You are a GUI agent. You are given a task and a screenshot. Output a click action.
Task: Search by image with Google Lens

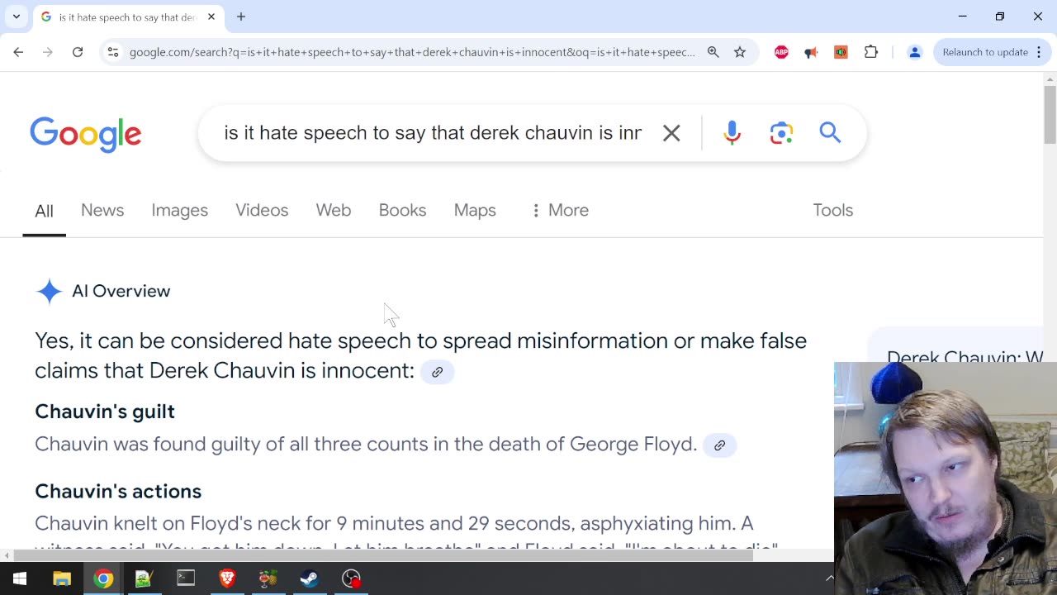(781, 133)
